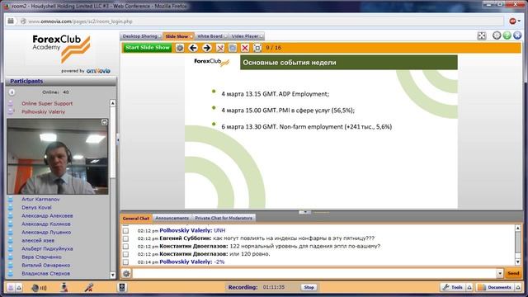Select participant Альберт Пидкуйнуха

click(x=47, y=249)
